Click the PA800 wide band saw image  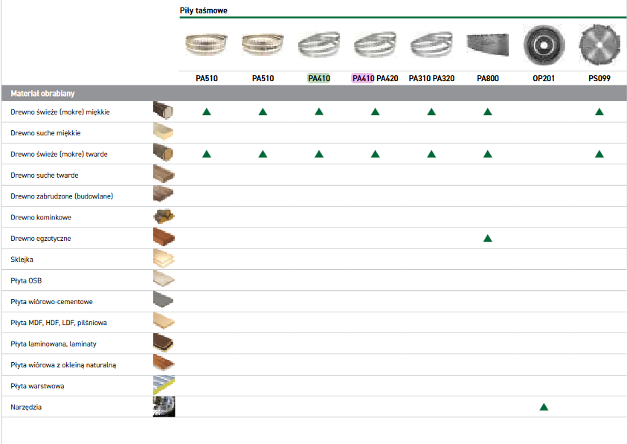pos(488,44)
